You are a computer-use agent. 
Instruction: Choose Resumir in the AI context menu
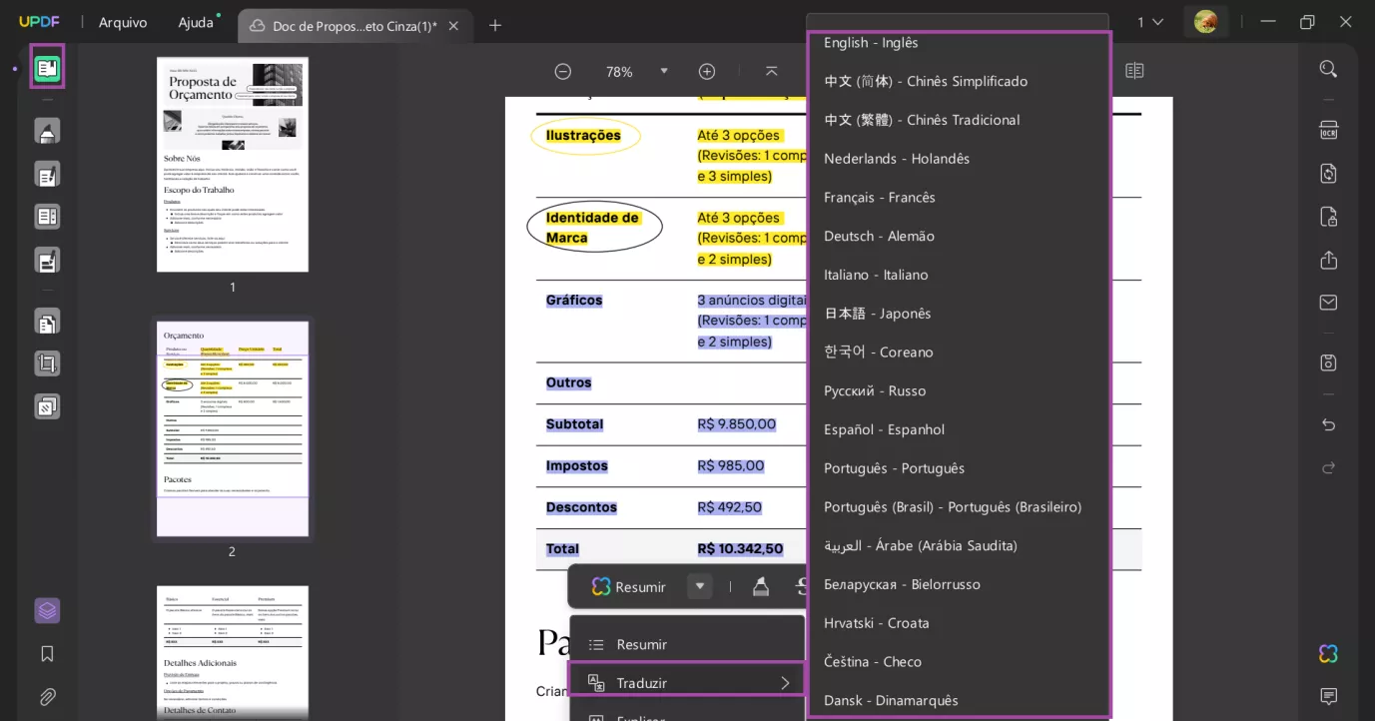pyautogui.click(x=687, y=644)
